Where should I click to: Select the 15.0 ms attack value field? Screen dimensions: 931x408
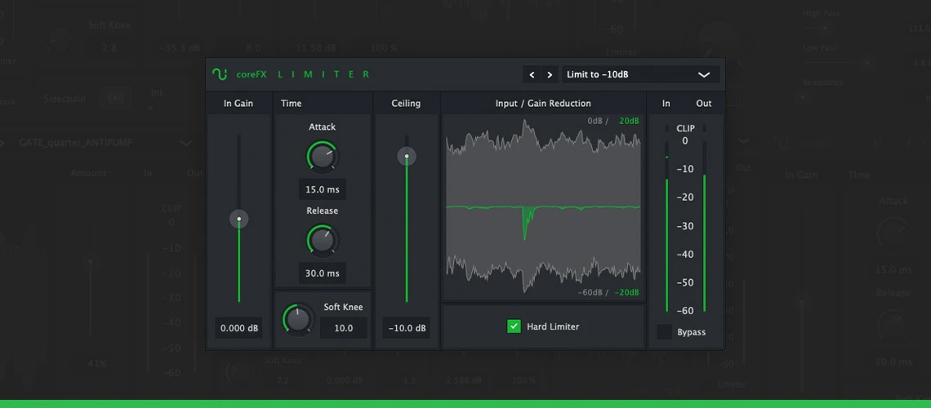(x=323, y=190)
